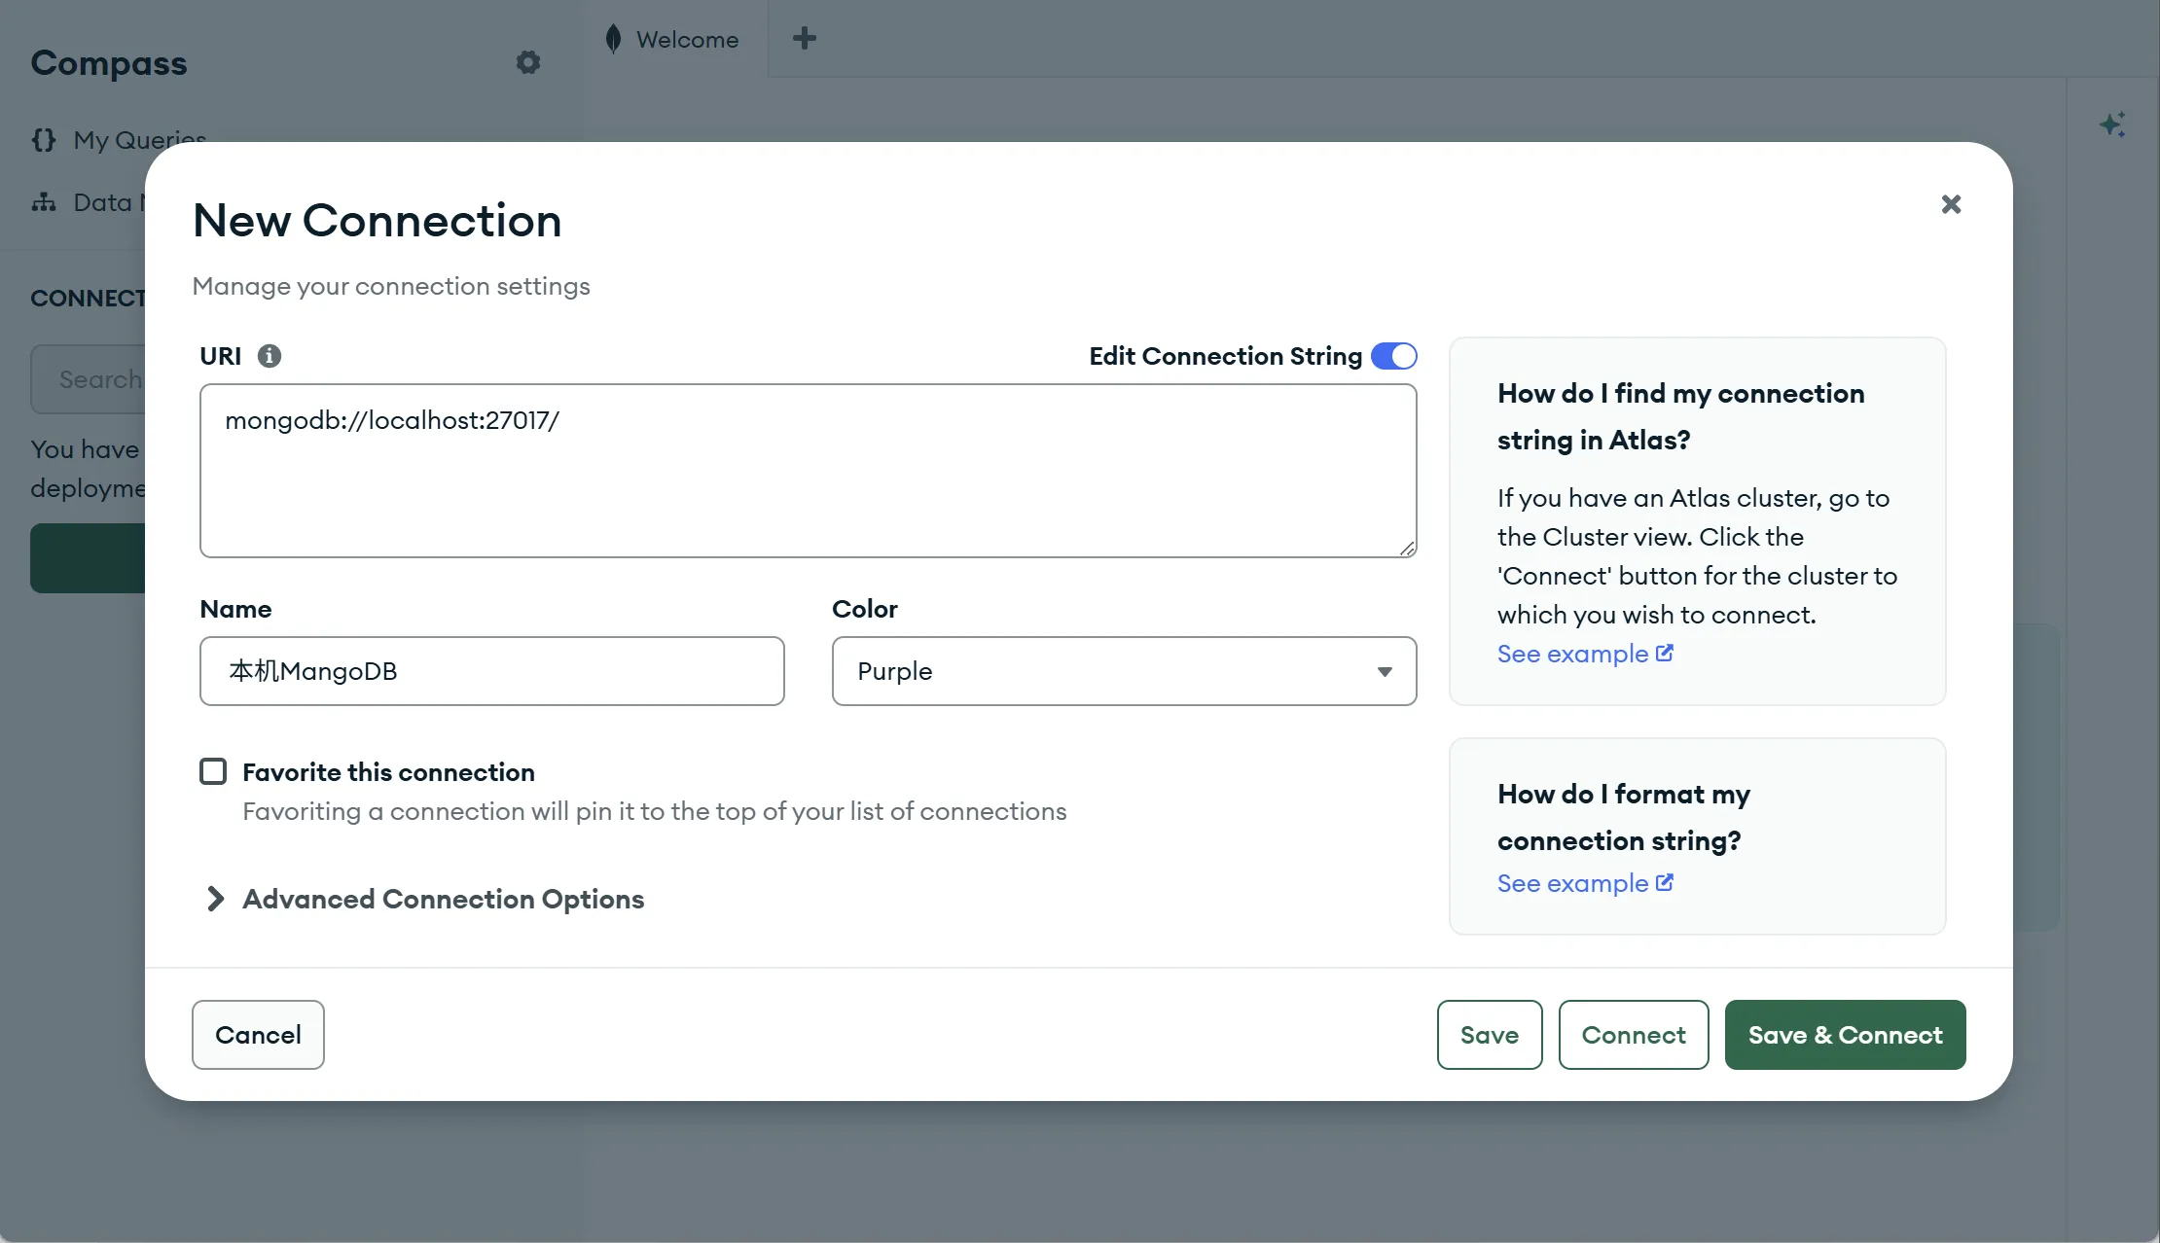Click the Color dropdown arrow
This screenshot has width=2160, height=1243.
1385,672
